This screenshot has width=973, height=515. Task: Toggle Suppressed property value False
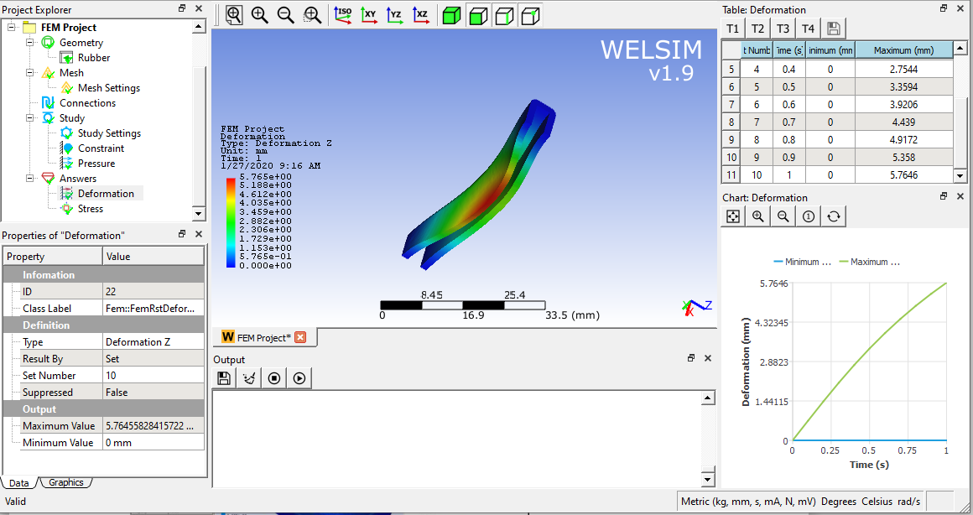[x=153, y=393]
